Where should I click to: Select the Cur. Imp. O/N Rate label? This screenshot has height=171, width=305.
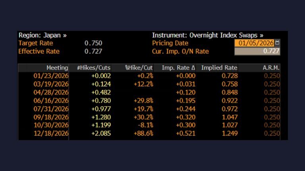(180, 51)
